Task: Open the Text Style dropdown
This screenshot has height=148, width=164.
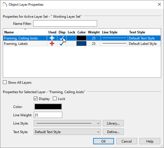Action: click(67, 132)
